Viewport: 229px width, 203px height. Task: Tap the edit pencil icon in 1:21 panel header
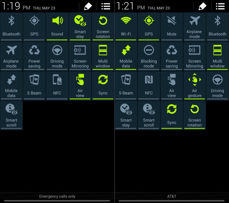pos(202,6)
